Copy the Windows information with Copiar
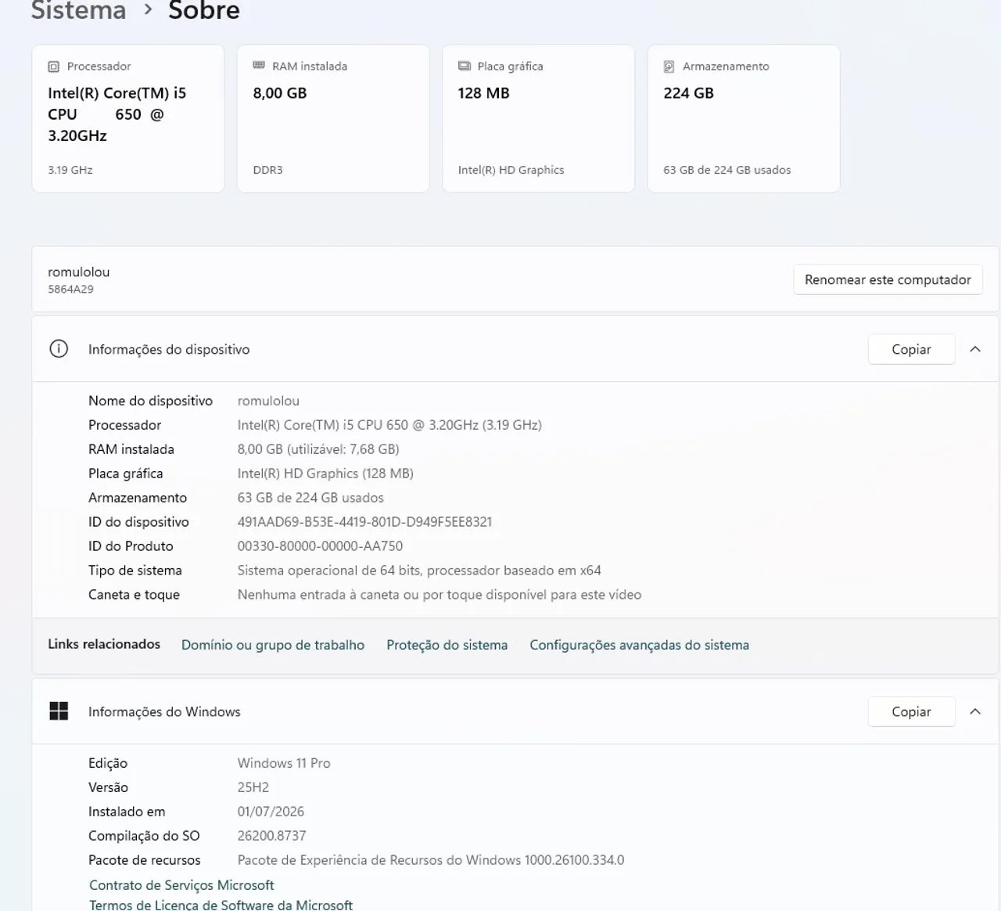The image size is (1001, 911). point(911,711)
